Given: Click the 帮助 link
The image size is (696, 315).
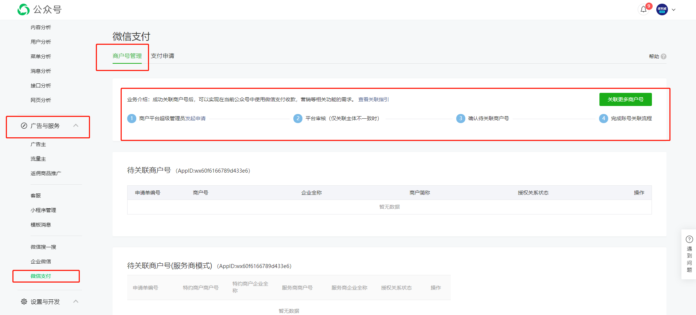Looking at the screenshot, I should 654,56.
